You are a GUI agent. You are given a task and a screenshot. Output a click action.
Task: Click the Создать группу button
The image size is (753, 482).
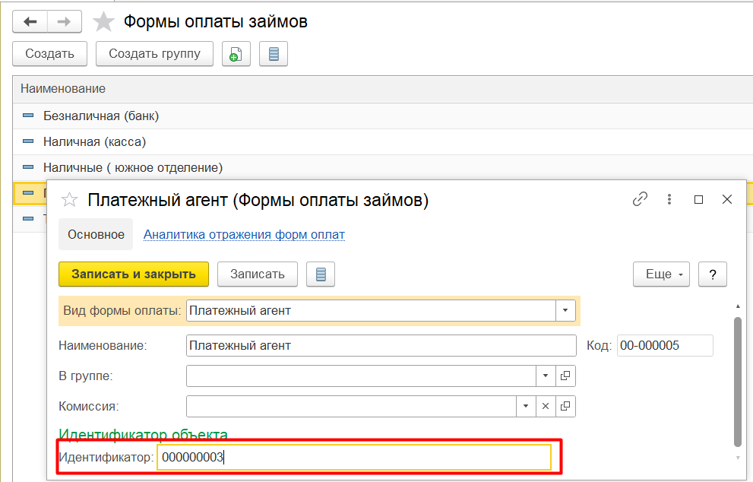[x=155, y=53]
